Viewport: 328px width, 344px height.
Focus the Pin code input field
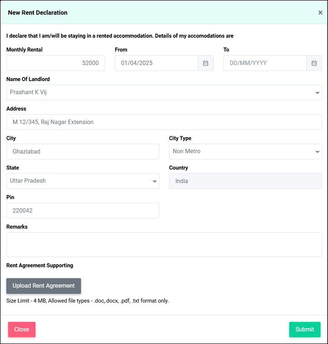coord(82,211)
